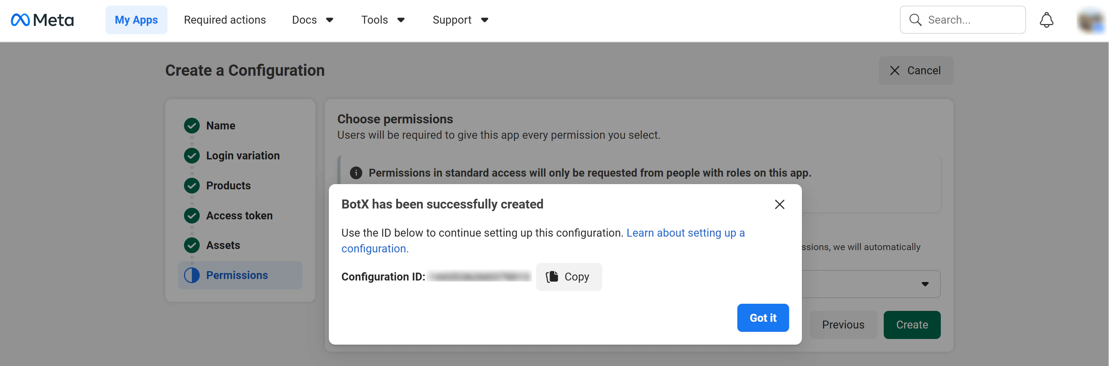
Task: Select the Login variation step
Action: pyautogui.click(x=243, y=155)
